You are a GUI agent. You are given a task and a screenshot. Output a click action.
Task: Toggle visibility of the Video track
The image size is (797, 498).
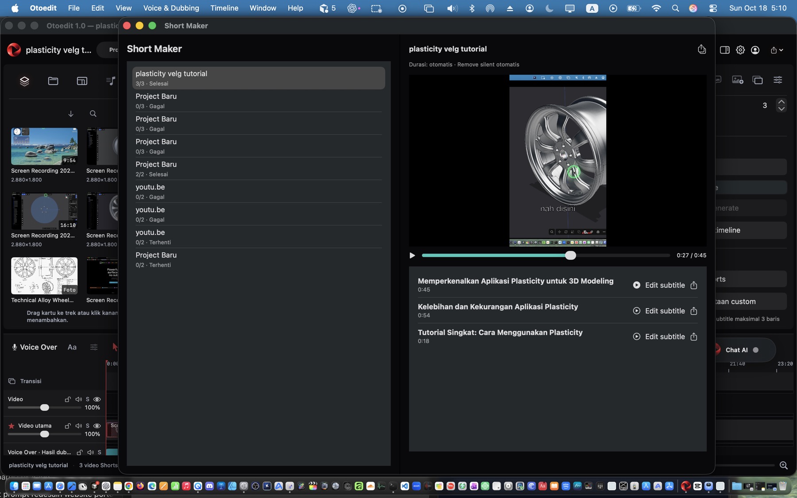tap(97, 399)
